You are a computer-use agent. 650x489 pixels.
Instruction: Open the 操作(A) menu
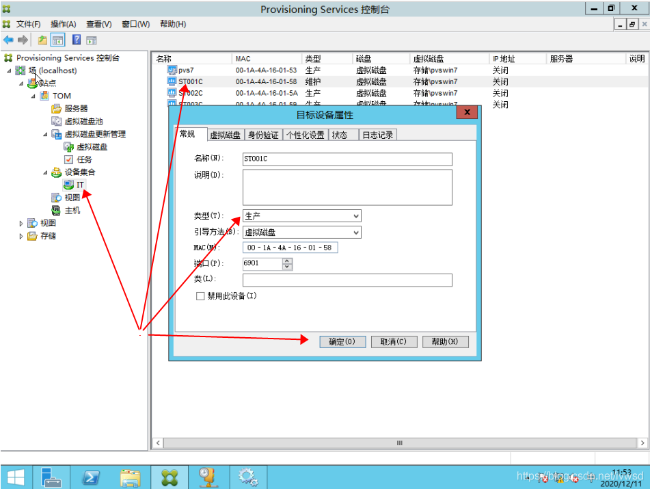pyautogui.click(x=63, y=24)
